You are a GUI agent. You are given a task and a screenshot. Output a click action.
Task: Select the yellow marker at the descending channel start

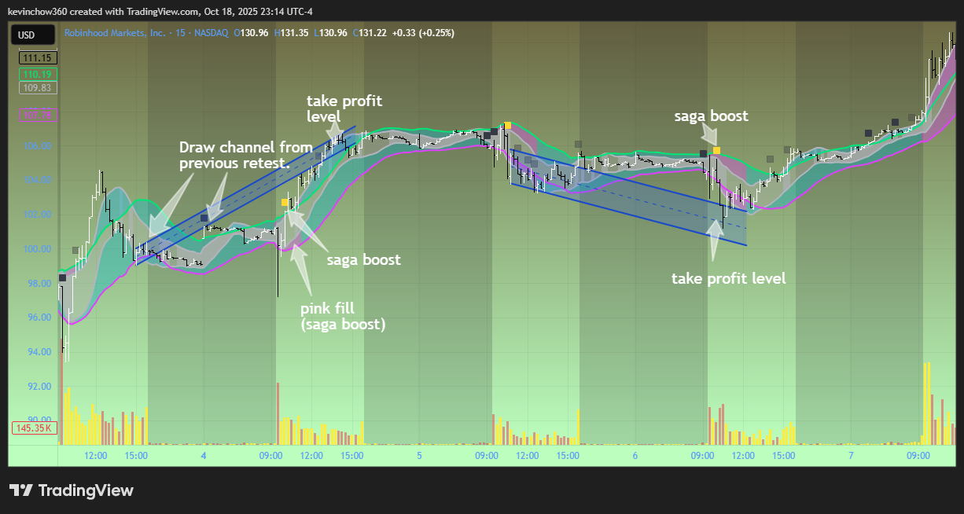(x=508, y=126)
